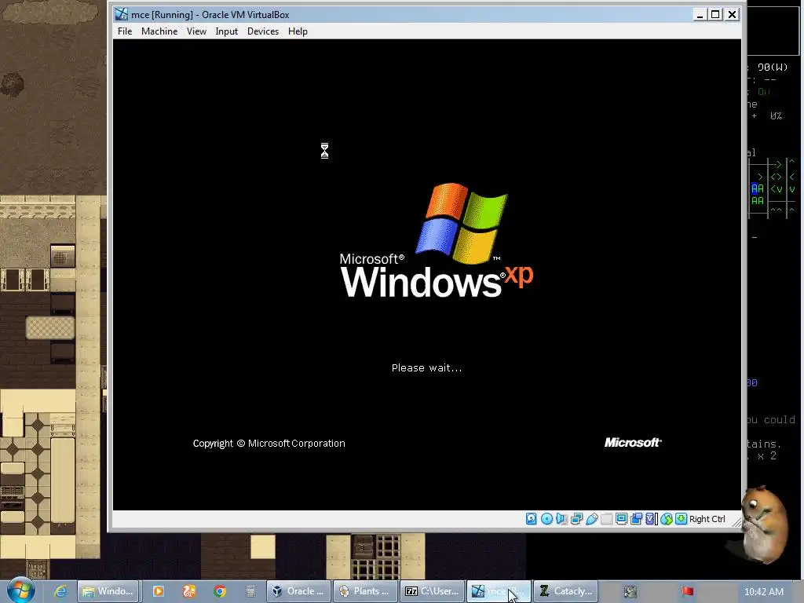Click the 10:42 AM taskbar clock
The image size is (804, 603).
(x=763, y=592)
